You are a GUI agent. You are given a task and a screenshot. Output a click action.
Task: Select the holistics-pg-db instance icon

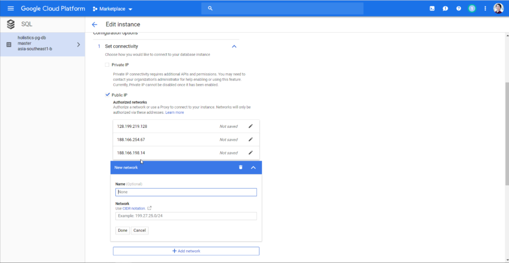coord(9,45)
